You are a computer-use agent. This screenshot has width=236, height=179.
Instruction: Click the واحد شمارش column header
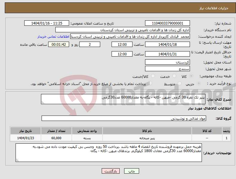87,131
